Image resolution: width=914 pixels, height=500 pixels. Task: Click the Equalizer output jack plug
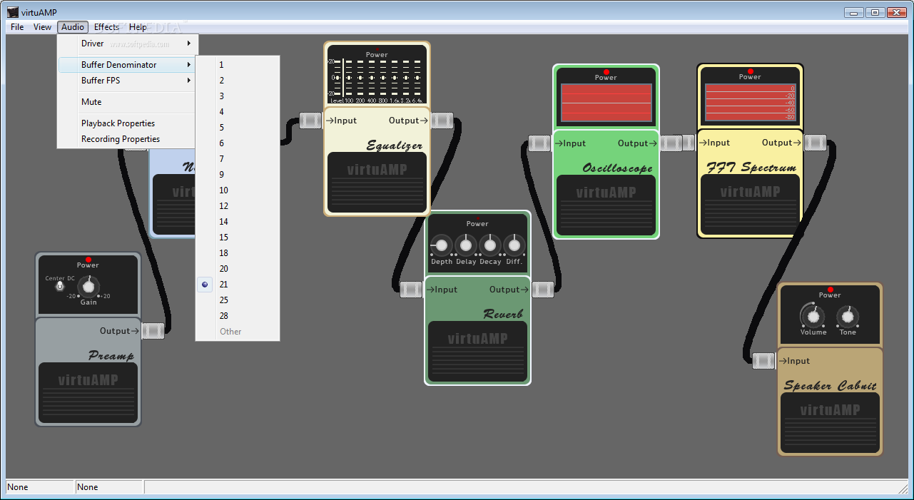(x=442, y=121)
